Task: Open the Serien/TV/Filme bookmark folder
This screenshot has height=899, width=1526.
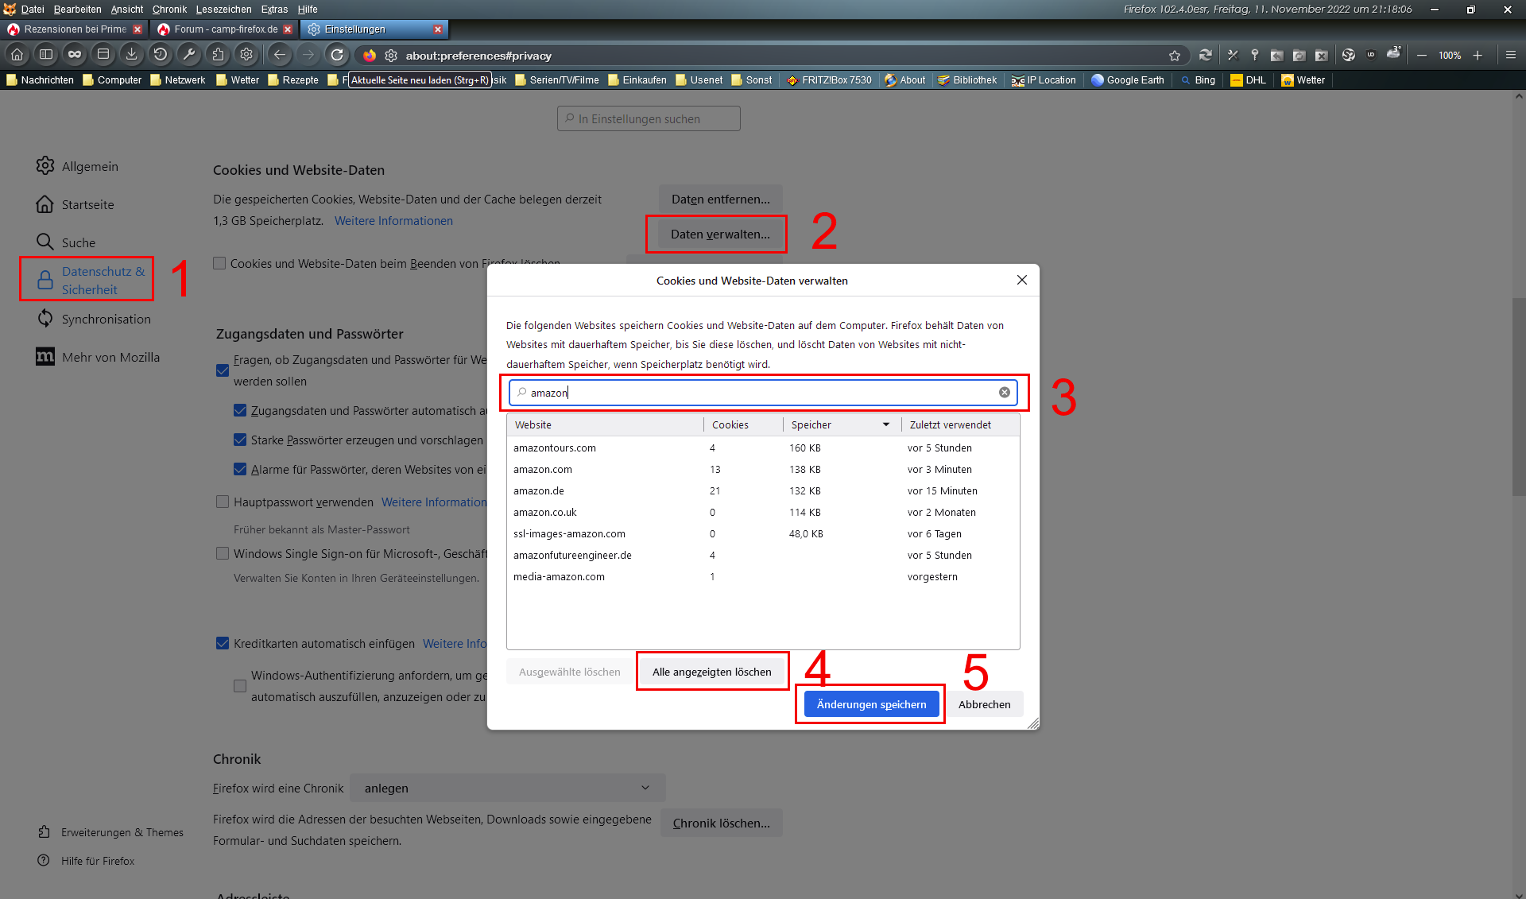Action: tap(557, 80)
